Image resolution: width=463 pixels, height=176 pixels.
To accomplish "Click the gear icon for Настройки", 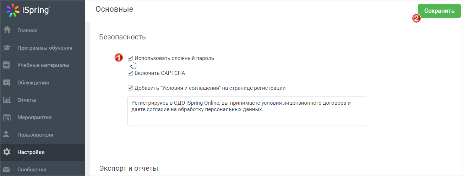I will coord(7,152).
